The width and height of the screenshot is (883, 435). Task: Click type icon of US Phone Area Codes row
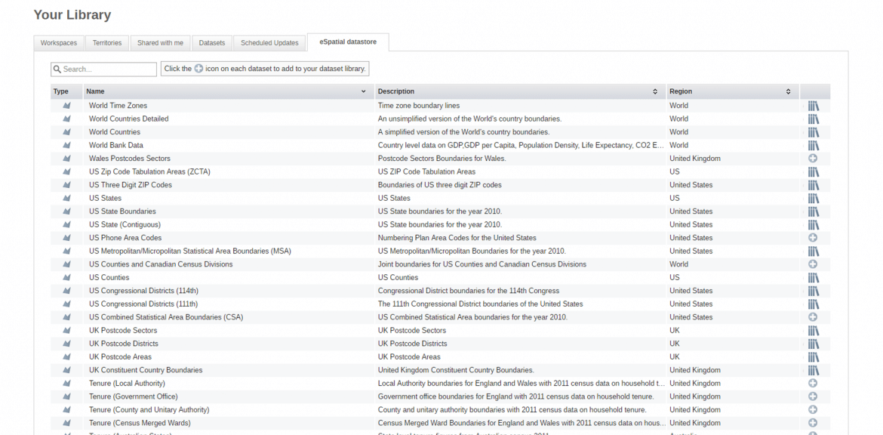tap(66, 238)
